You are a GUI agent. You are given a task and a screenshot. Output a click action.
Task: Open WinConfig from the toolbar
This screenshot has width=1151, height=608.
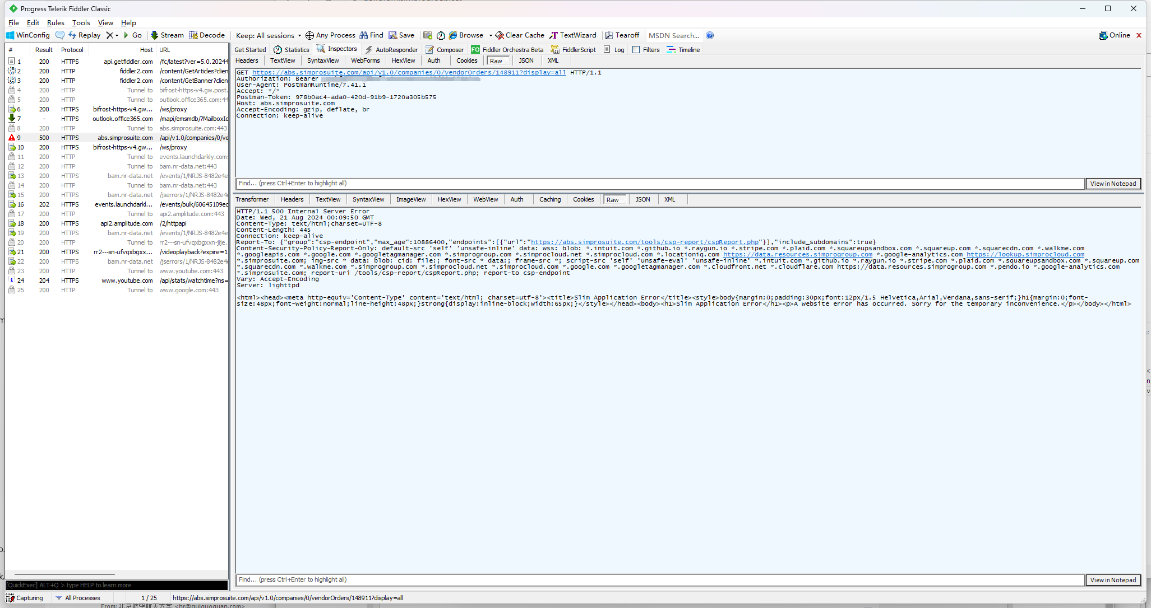click(x=28, y=35)
